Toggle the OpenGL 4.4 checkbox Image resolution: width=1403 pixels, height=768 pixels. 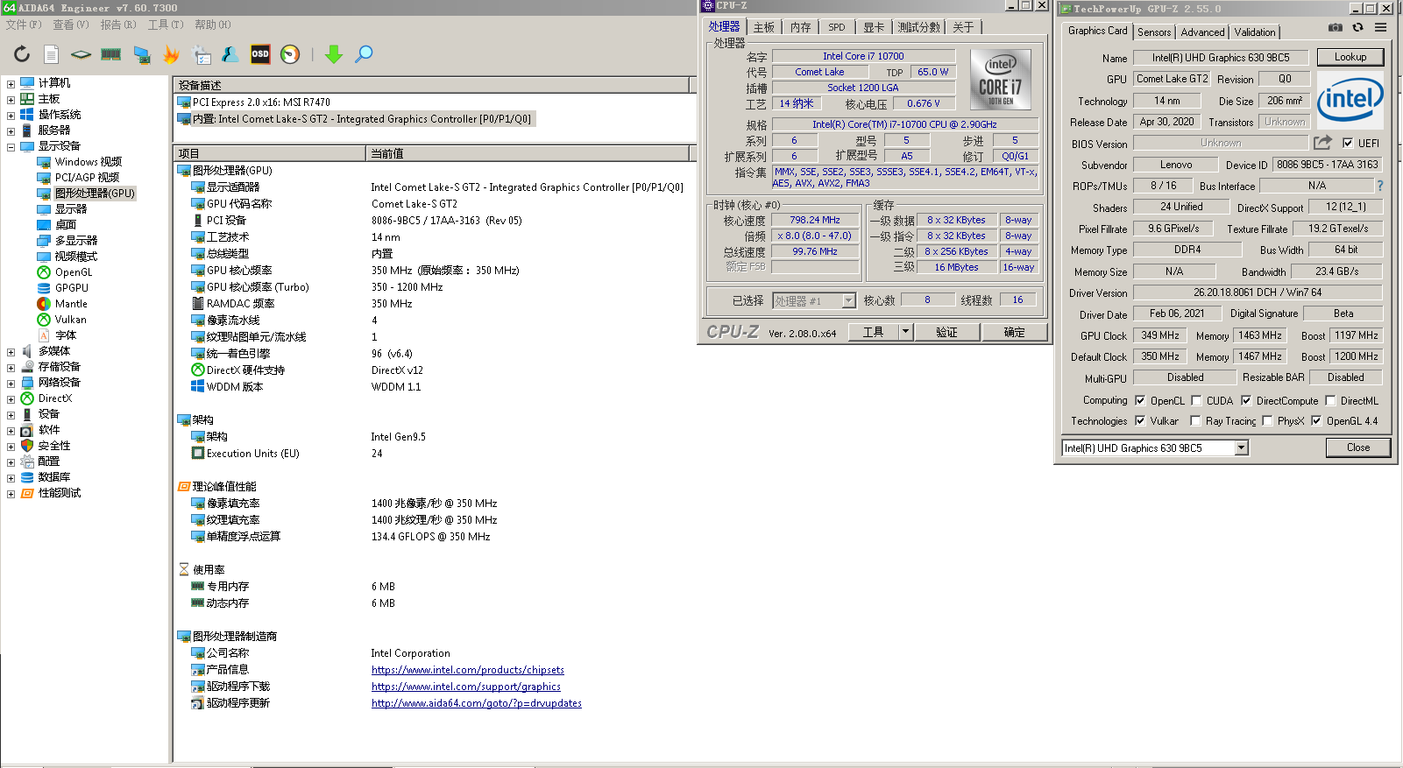1316,420
